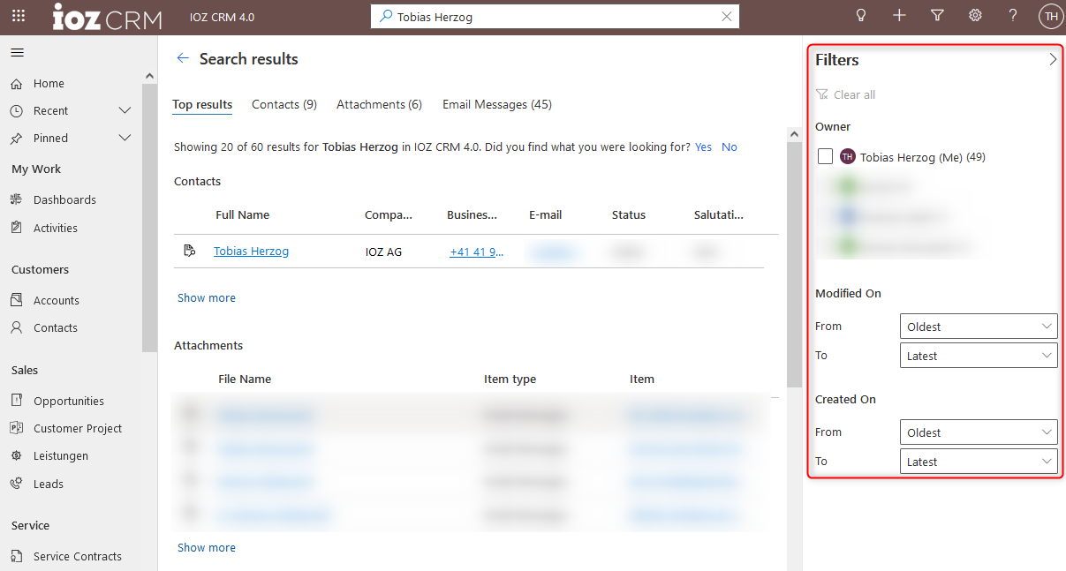Open the app launcher waffle icon
The image size is (1066, 571).
point(19,16)
